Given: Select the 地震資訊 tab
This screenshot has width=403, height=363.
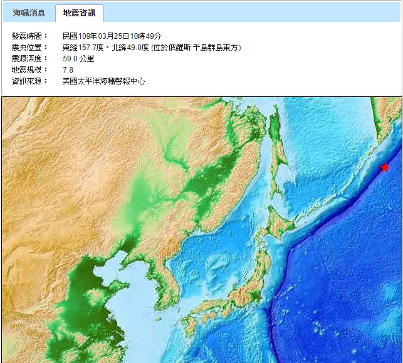Looking at the screenshot, I should (79, 13).
